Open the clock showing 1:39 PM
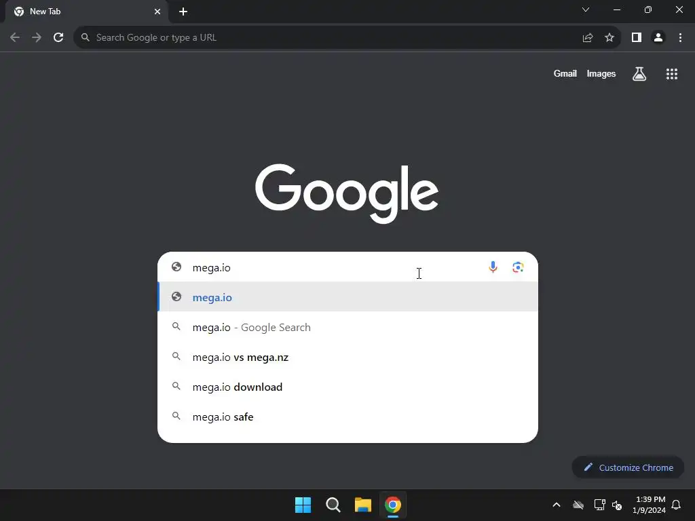This screenshot has width=695, height=521. [x=650, y=505]
